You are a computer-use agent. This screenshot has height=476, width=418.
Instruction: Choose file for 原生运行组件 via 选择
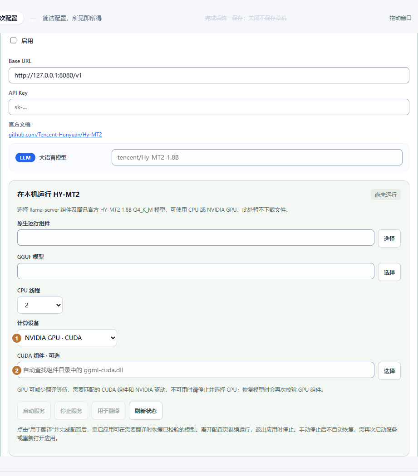click(389, 238)
